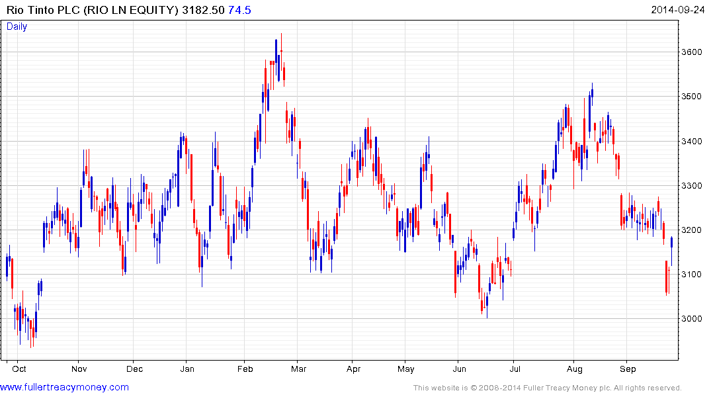The width and height of the screenshot is (711, 397).
Task: Click the Fuller Treacy Money copyright notice
Action: (548, 388)
